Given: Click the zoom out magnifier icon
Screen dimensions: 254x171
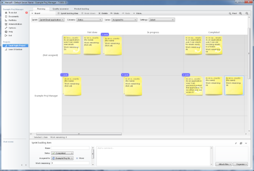Looking at the screenshot, I should 247,14.
